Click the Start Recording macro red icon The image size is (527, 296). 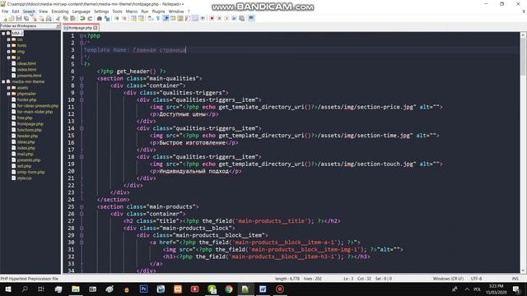pyautogui.click(x=212, y=18)
